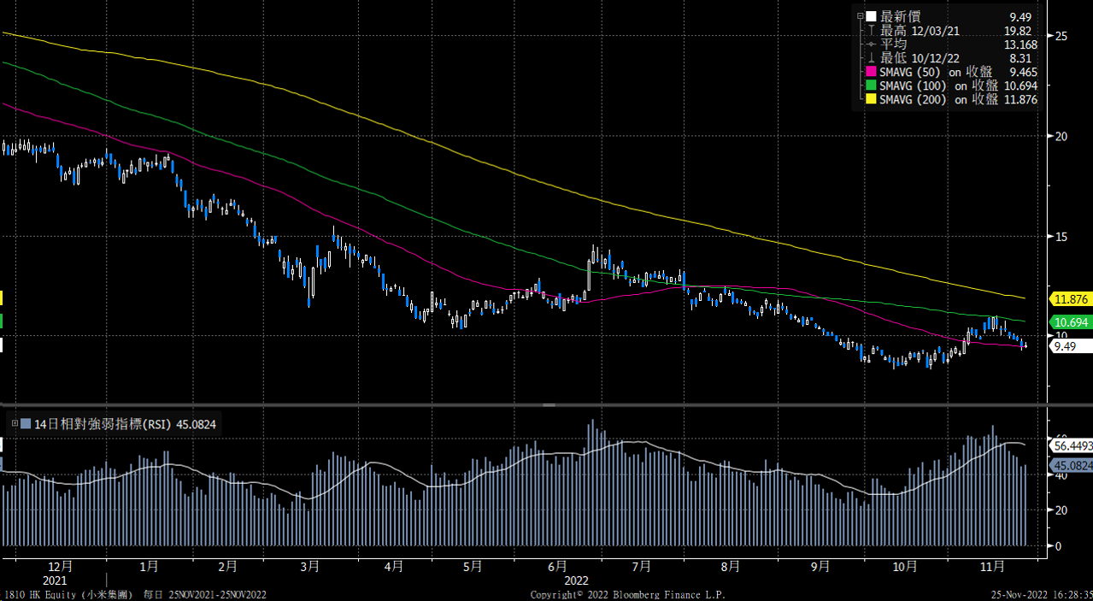Select the 最低 low-price marker icon in legend

[869, 58]
